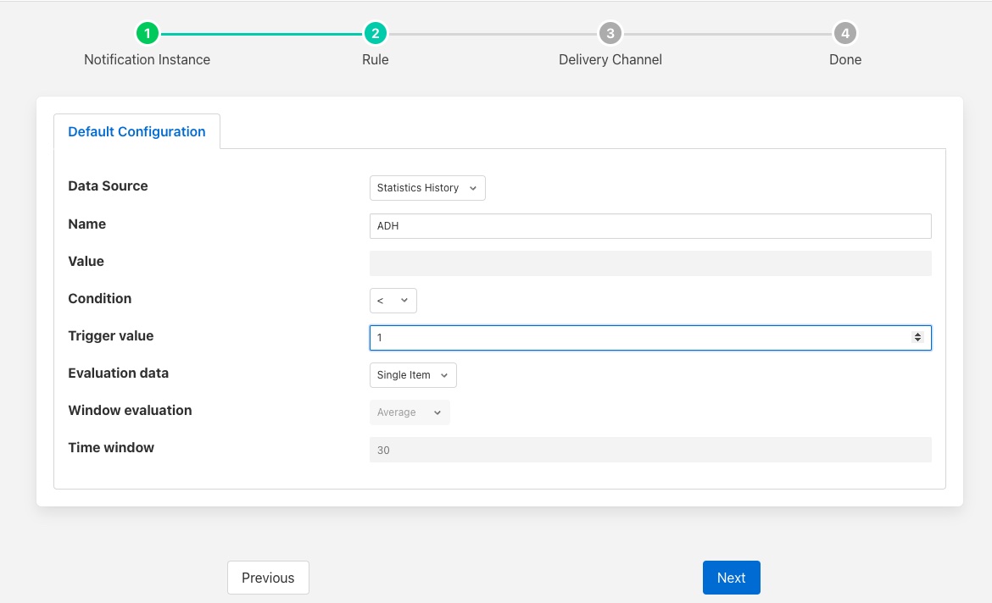Click the Name field containing ADH
This screenshot has width=992, height=603.
tap(649, 226)
